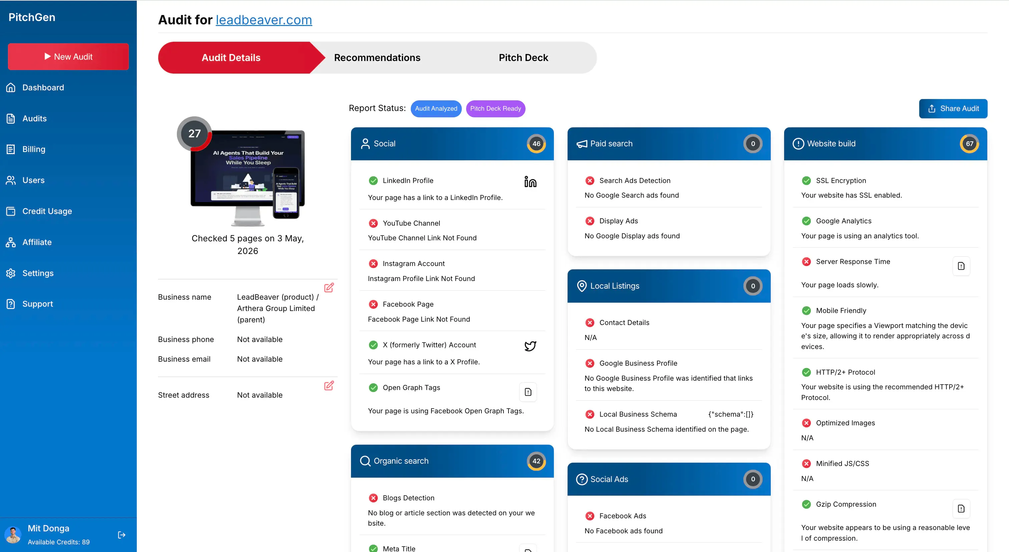Click the 'Optimized Images' row title
Screen dimensions: 1009x552
[x=845, y=423]
